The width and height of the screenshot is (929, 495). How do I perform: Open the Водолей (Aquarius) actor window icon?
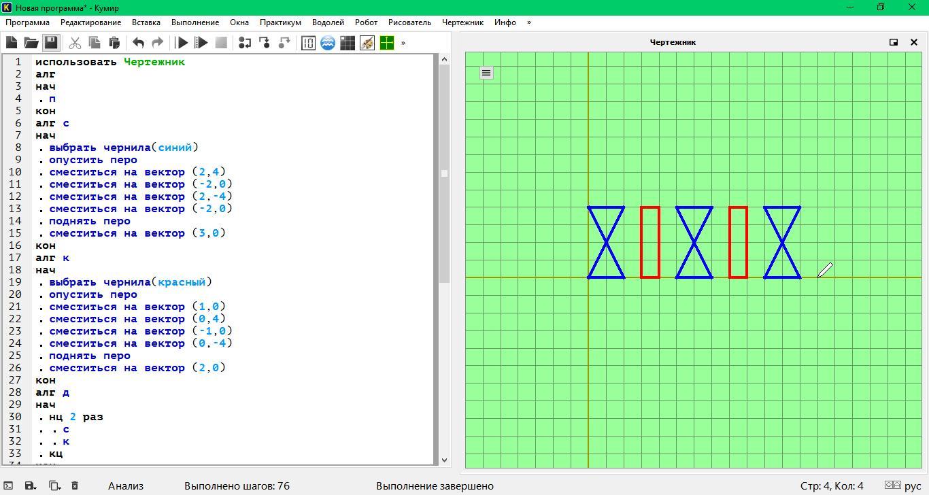328,43
